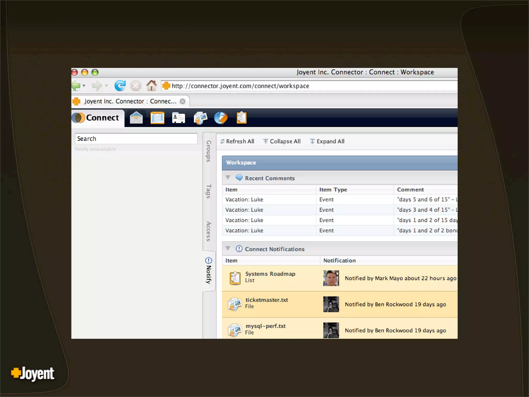The image size is (529, 397).
Task: Close the Joyent Inc. Connector browser tab
Action: coord(183,101)
